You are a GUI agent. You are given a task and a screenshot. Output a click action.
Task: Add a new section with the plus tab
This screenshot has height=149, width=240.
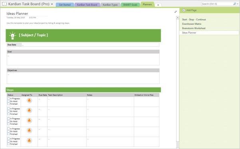pos(158,5)
